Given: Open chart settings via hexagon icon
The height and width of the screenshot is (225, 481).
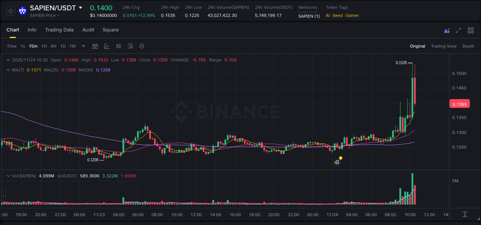Looking at the screenshot, I should (142, 46).
